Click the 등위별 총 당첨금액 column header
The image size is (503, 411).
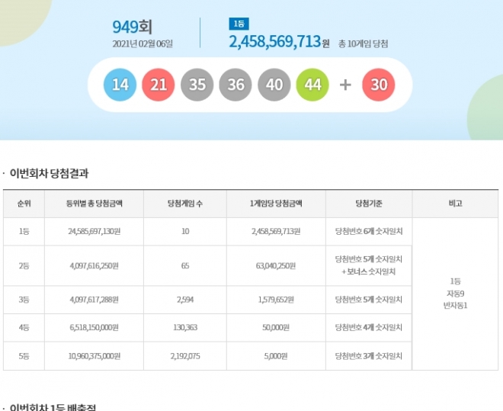click(x=95, y=204)
